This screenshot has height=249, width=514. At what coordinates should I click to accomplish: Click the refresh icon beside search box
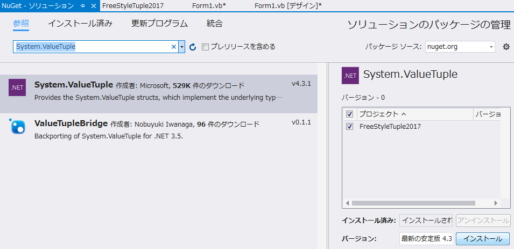193,47
